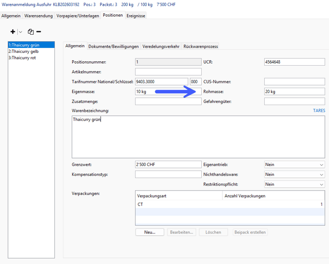
Task: Click the Artikelnummer input field
Action: [168, 72]
